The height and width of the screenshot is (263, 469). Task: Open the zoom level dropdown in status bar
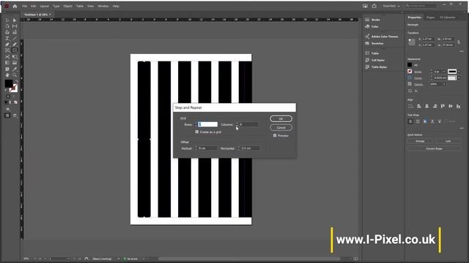click(35, 259)
